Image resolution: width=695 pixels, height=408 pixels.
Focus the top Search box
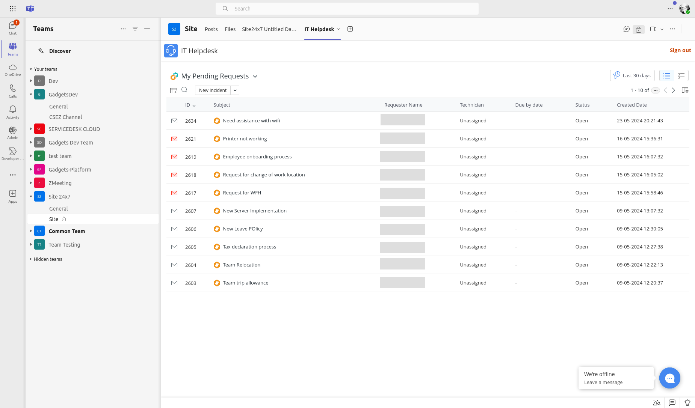tap(347, 9)
